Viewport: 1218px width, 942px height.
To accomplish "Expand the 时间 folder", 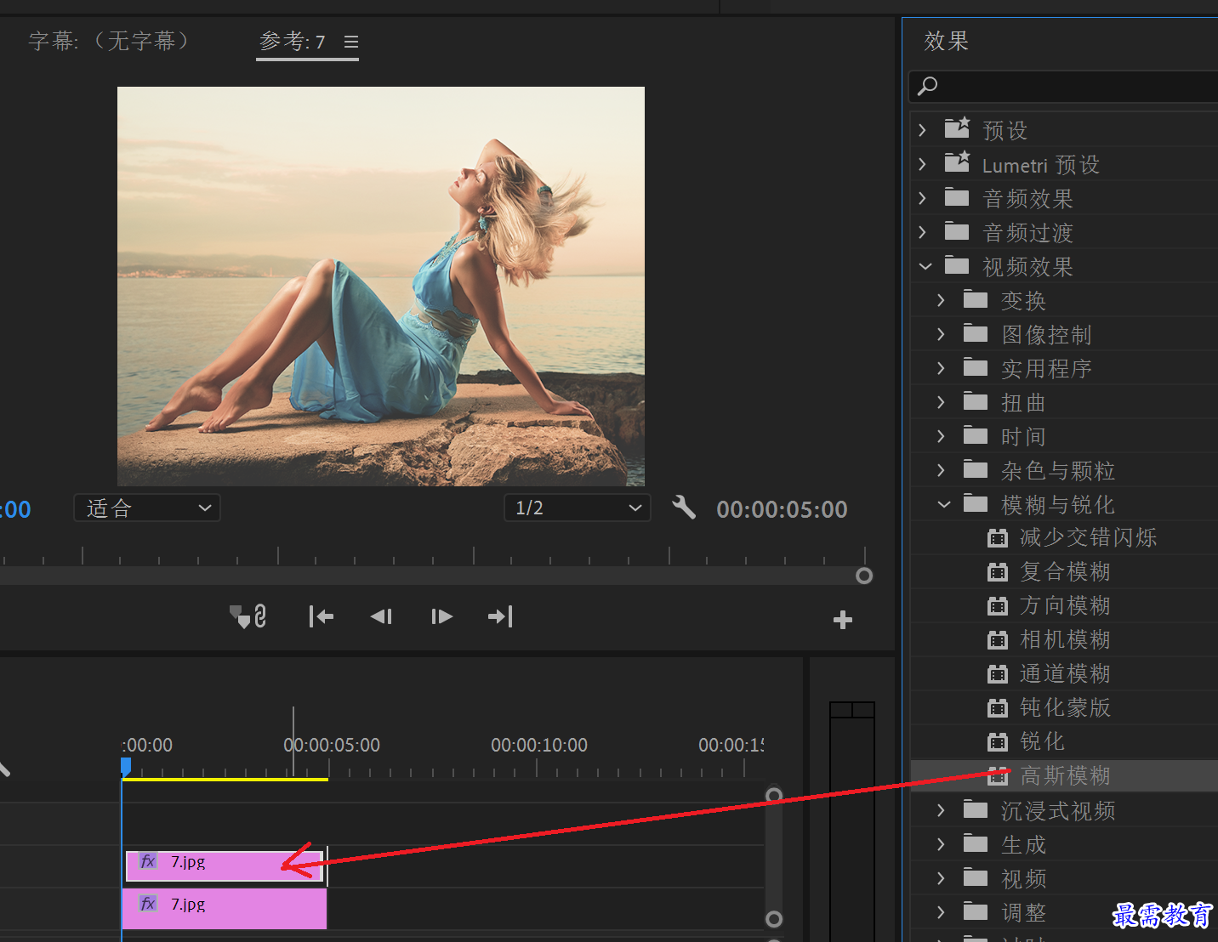I will (941, 436).
